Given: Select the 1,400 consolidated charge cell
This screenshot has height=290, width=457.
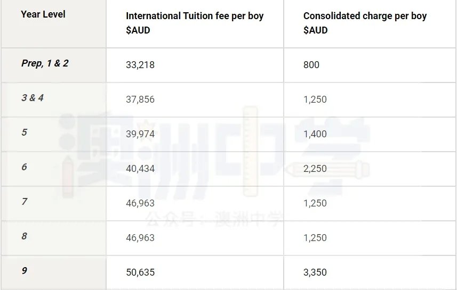Looking at the screenshot, I should (x=315, y=134).
